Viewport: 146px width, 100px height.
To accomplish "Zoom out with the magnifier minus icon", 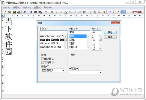I will 99,12.
